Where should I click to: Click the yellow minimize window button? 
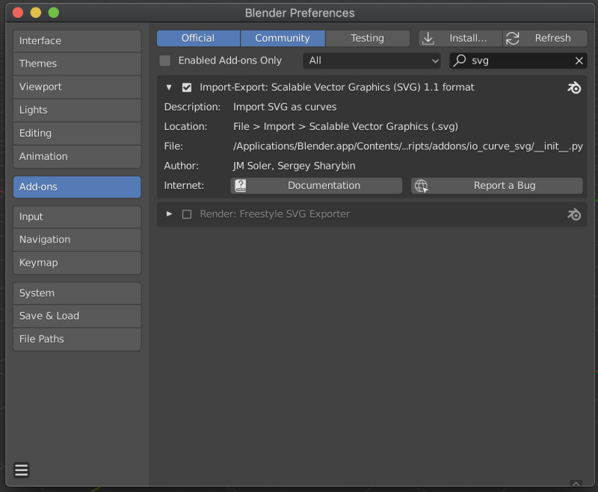[35, 13]
